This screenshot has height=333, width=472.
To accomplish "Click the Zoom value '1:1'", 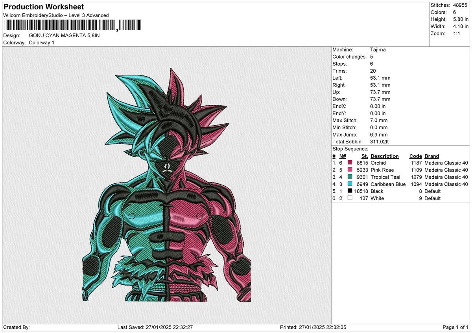I will click(457, 33).
